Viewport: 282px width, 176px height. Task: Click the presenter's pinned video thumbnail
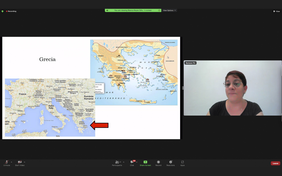tap(233, 92)
